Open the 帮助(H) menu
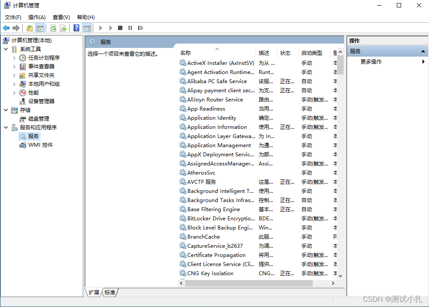This screenshot has height=307, width=429. (86, 17)
